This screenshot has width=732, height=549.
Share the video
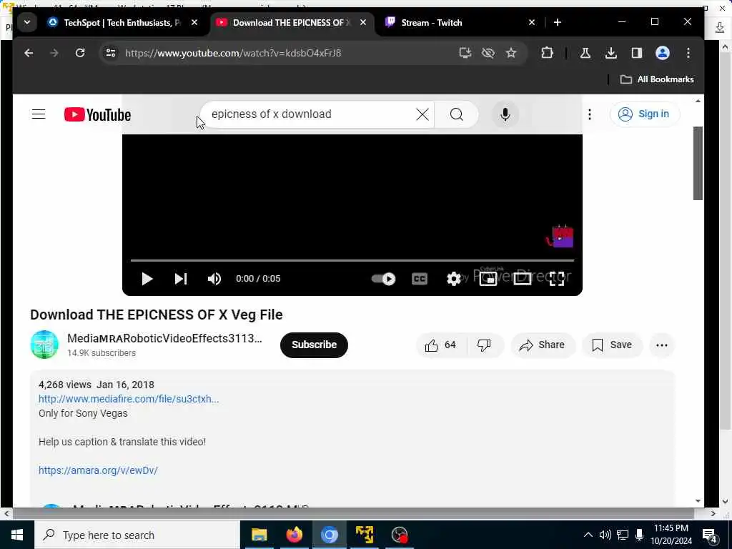tap(543, 345)
